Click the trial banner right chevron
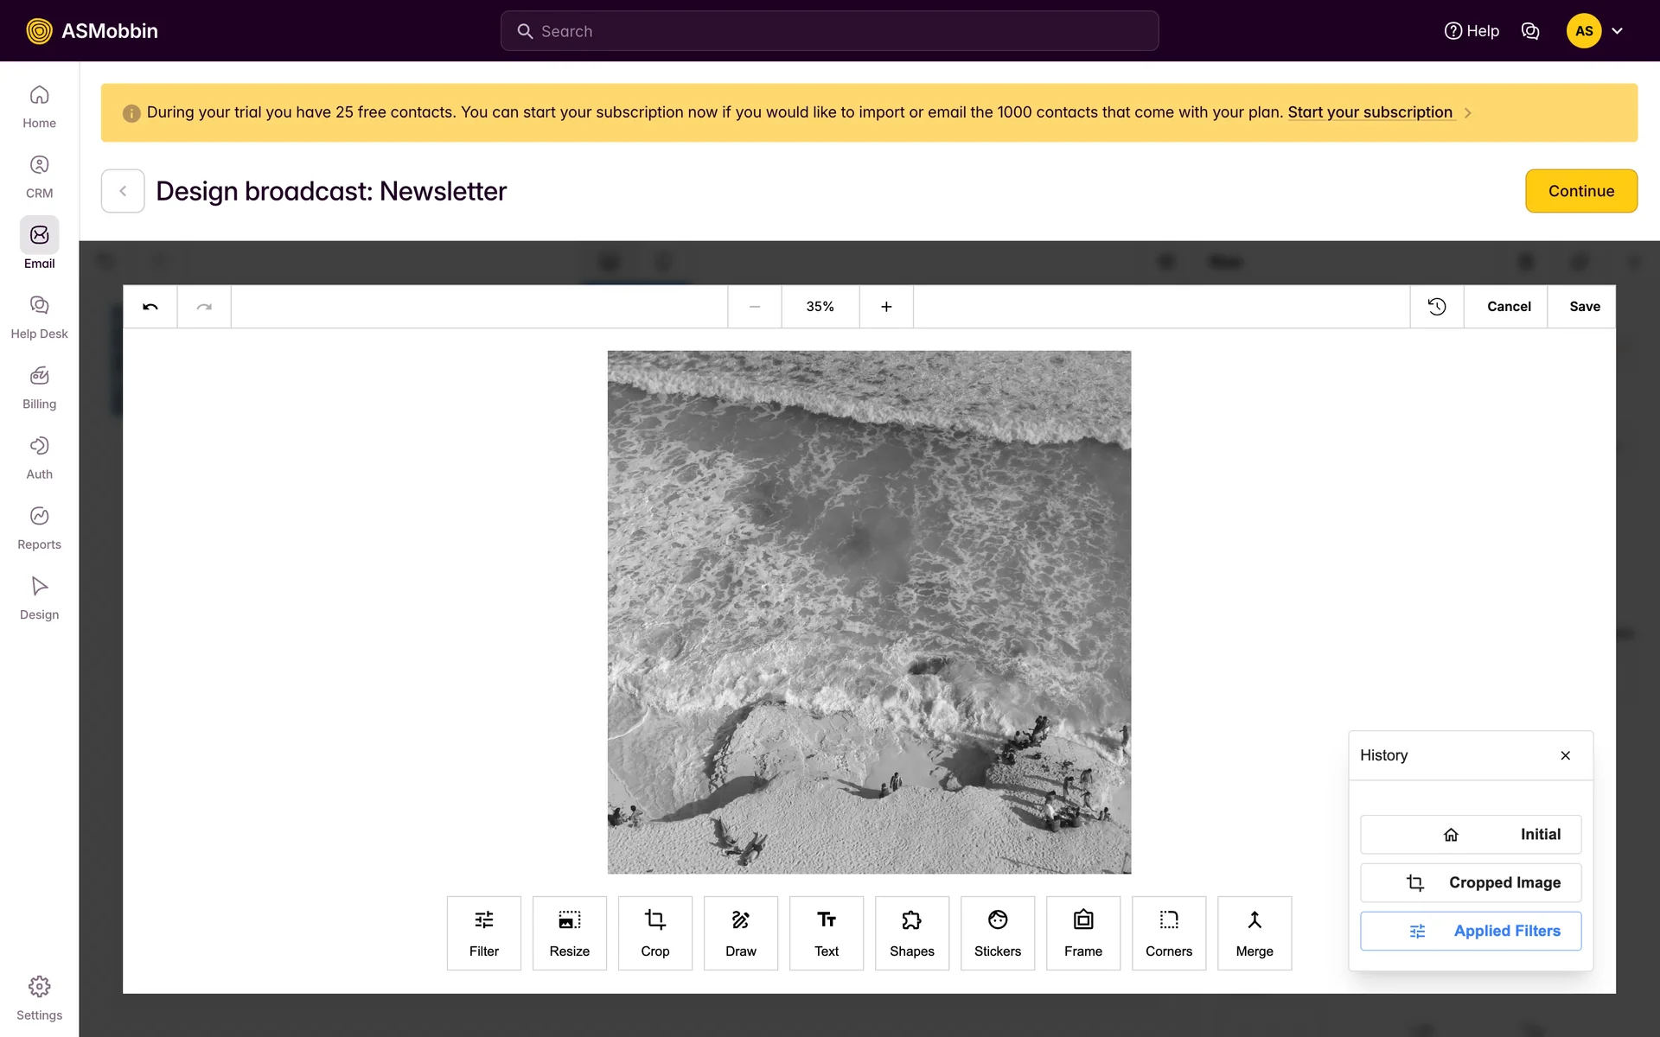This screenshot has width=1660, height=1037. (1467, 113)
